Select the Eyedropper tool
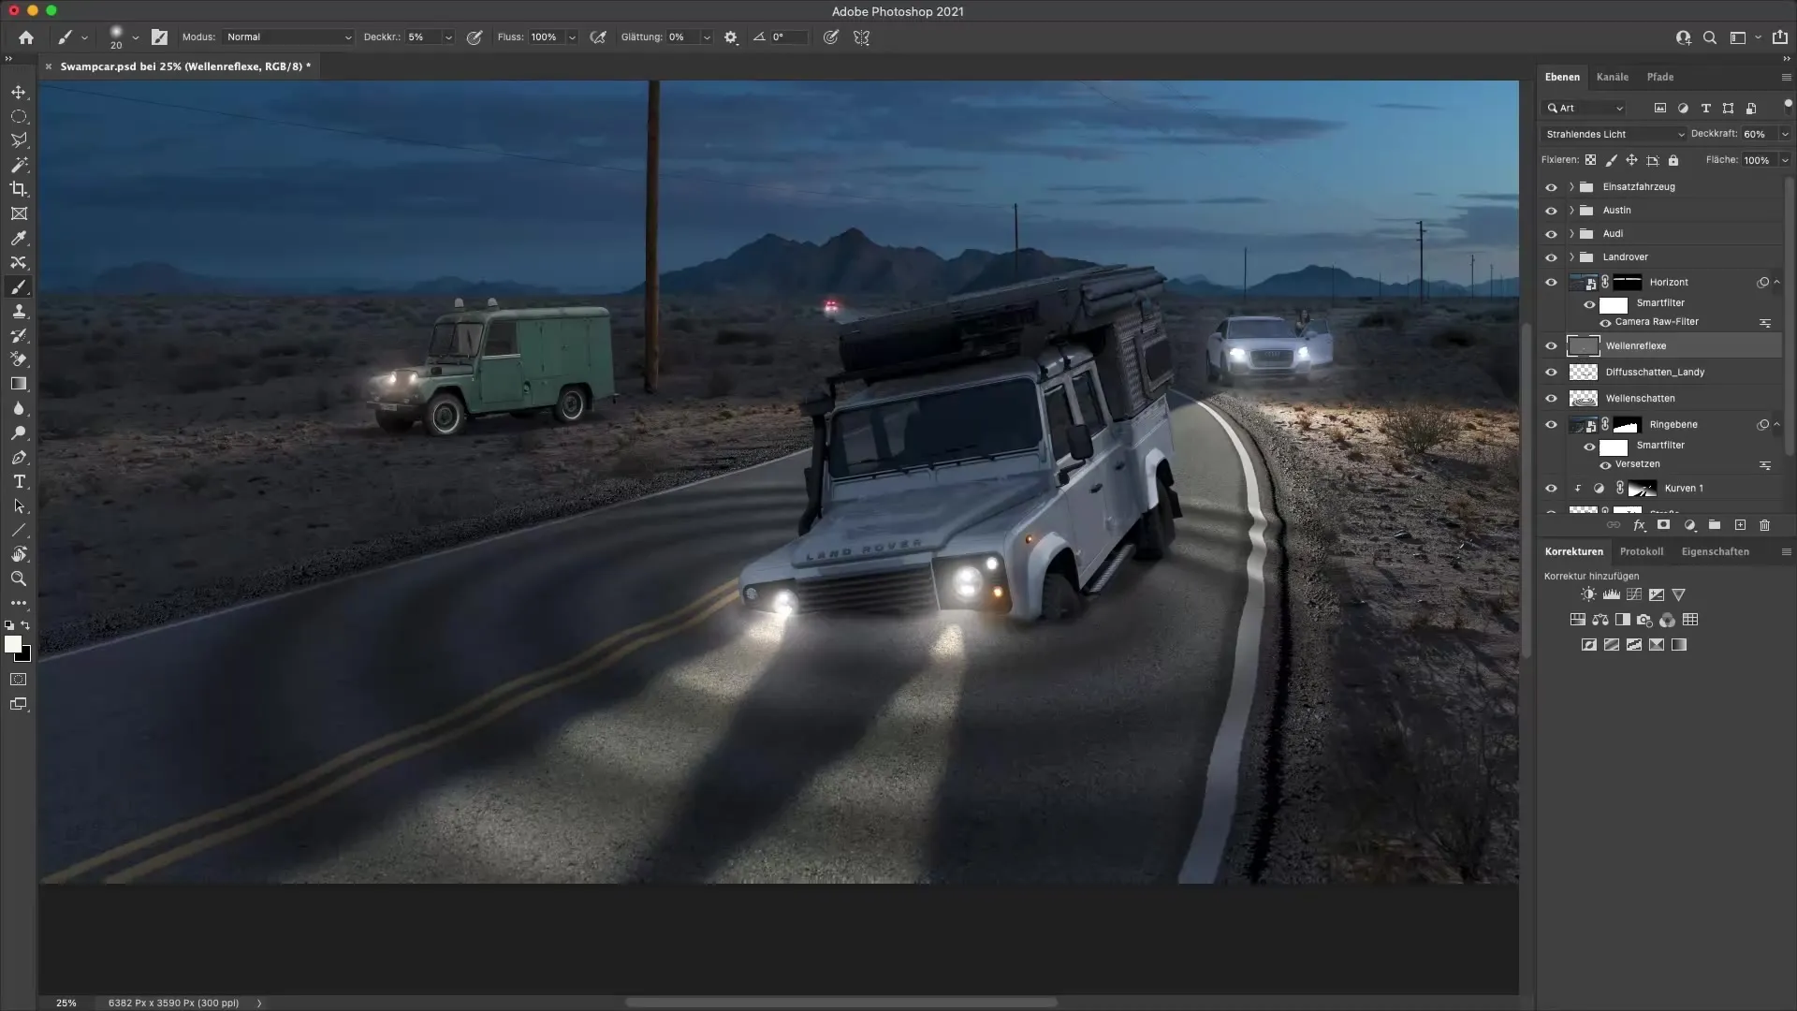 pos(19,238)
